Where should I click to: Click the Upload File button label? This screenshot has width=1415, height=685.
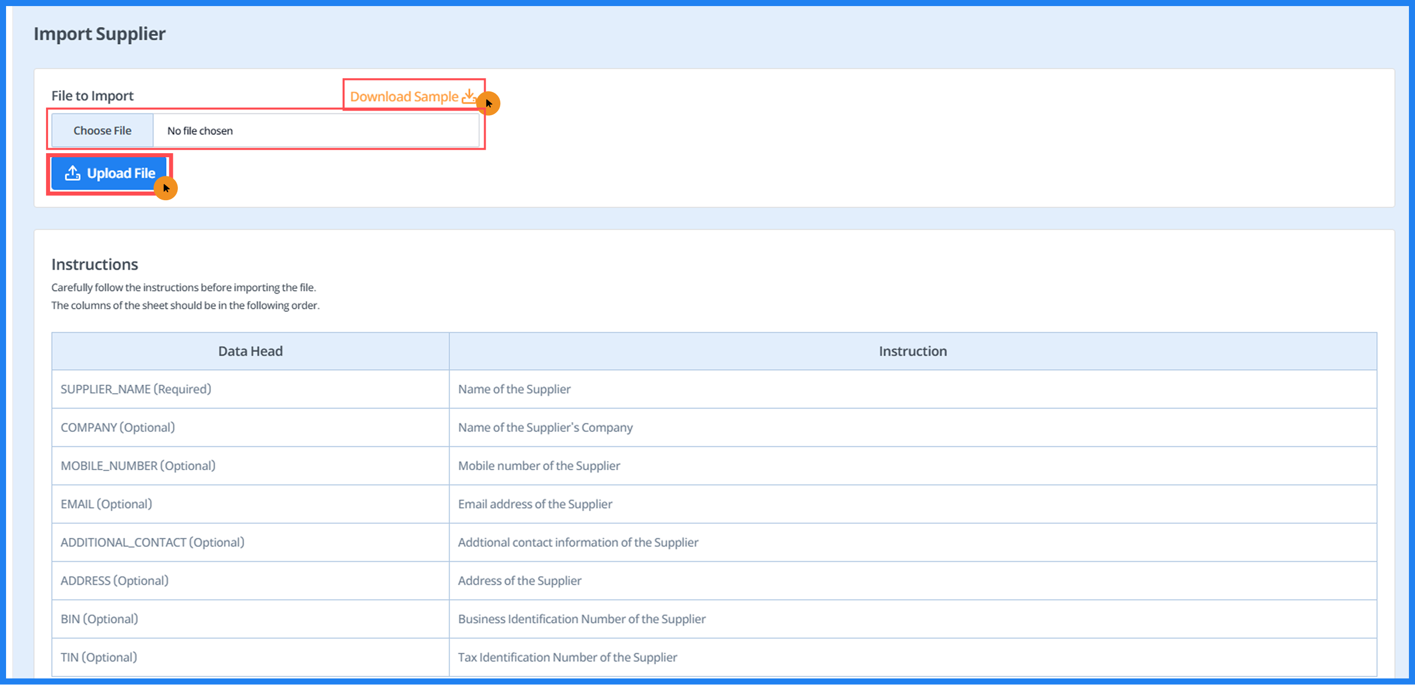121,173
